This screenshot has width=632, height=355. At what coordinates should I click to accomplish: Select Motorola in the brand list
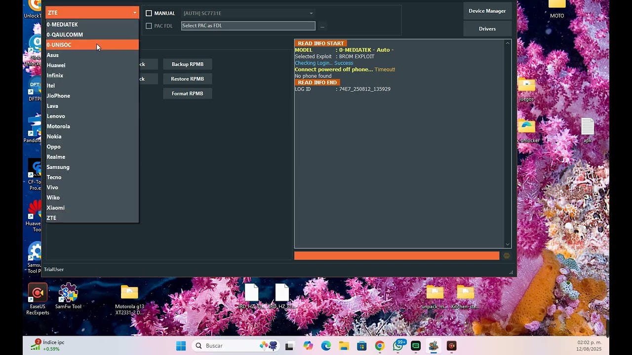pos(92,126)
